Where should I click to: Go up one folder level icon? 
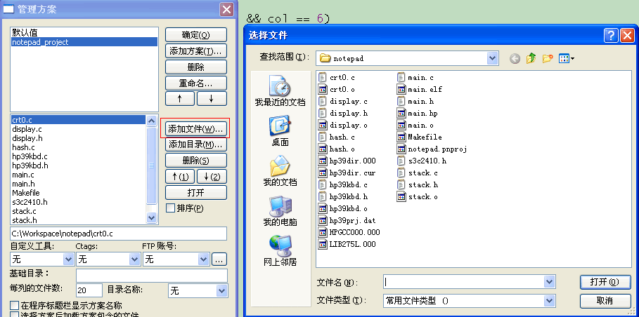tap(531, 58)
